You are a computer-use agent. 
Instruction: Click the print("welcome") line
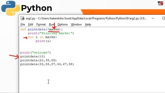pos(36,53)
